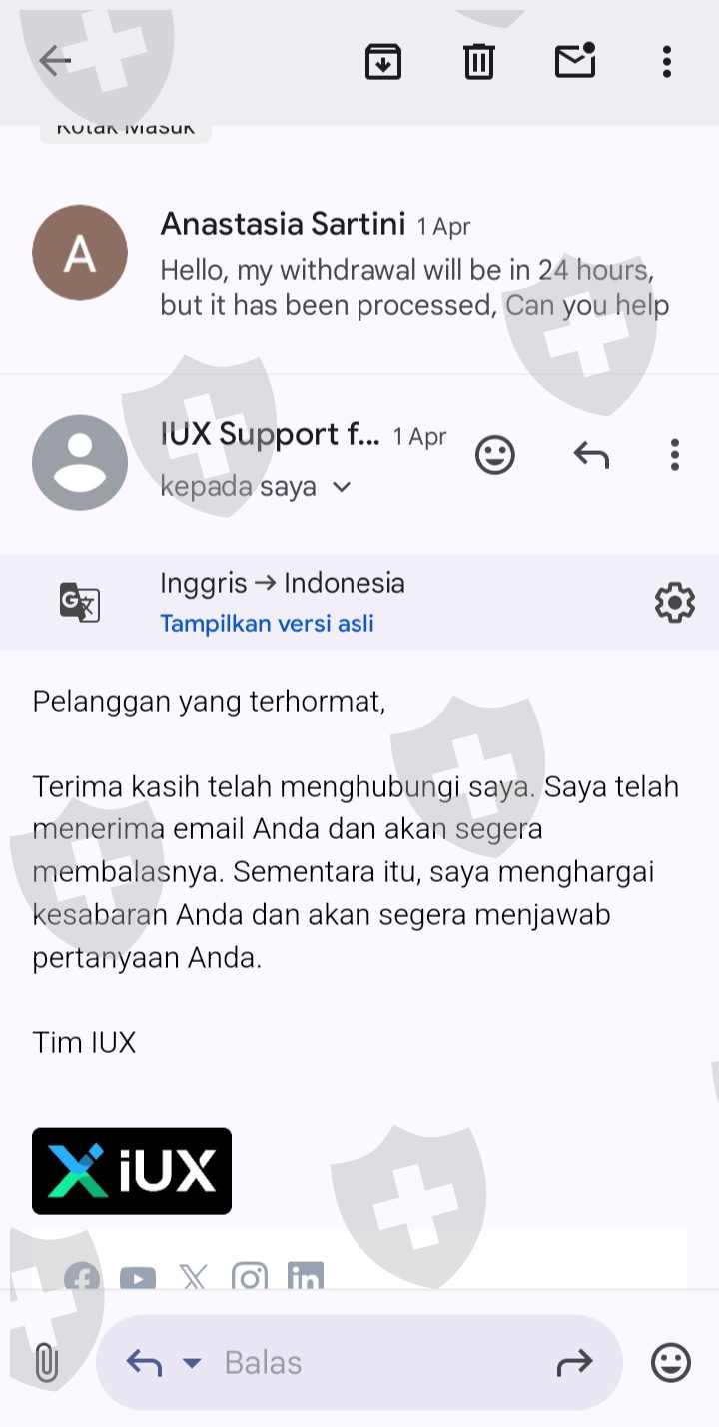
Task: Tap the Google Translate icon
Action: click(80, 602)
